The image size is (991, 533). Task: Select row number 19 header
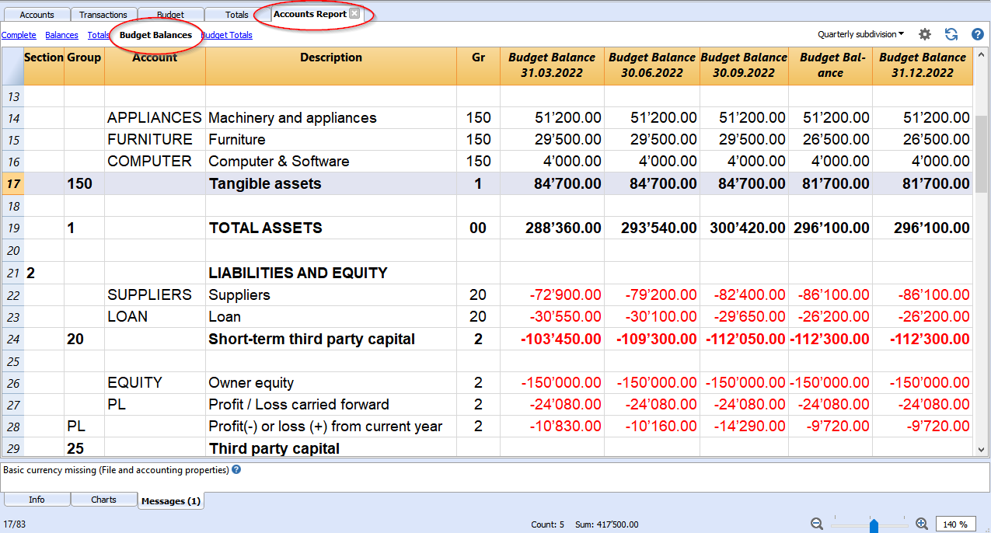pyautogui.click(x=12, y=228)
